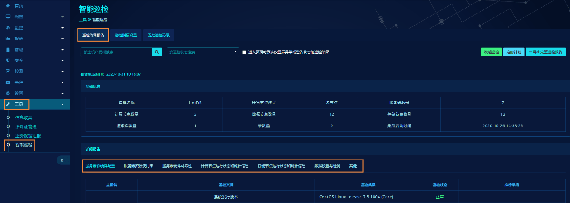
Task: Click the 多节点 table cell
Action: (331, 103)
